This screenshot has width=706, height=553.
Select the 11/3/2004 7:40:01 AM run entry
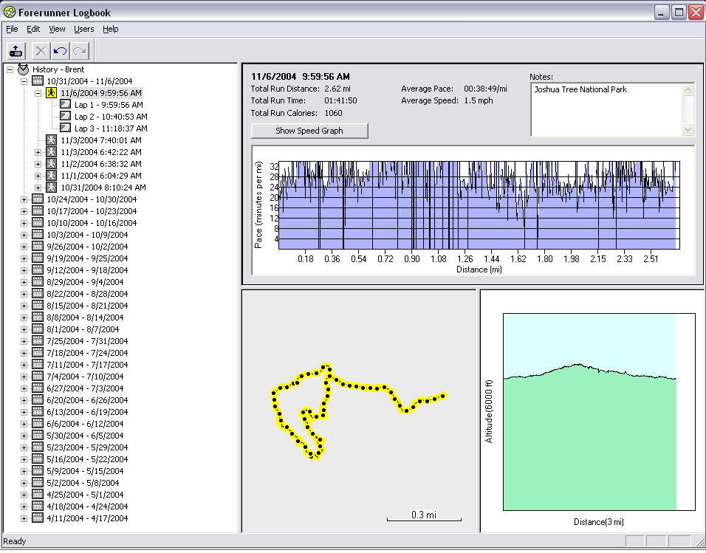pyautogui.click(x=101, y=140)
